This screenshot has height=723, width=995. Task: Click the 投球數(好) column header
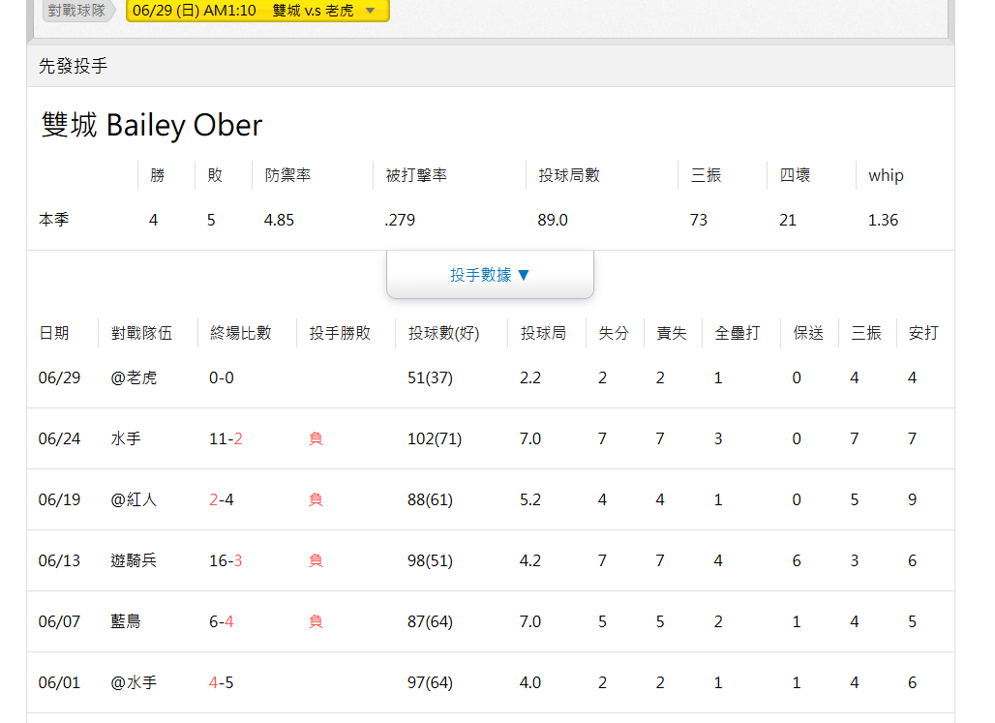pos(443,333)
